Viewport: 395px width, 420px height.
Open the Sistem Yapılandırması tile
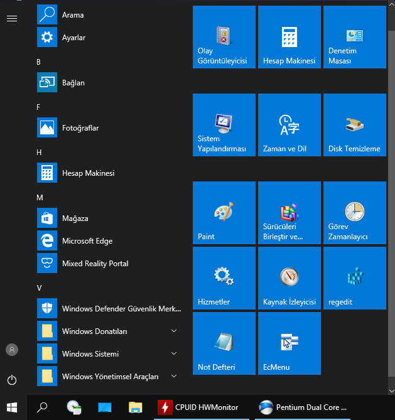[224, 125]
